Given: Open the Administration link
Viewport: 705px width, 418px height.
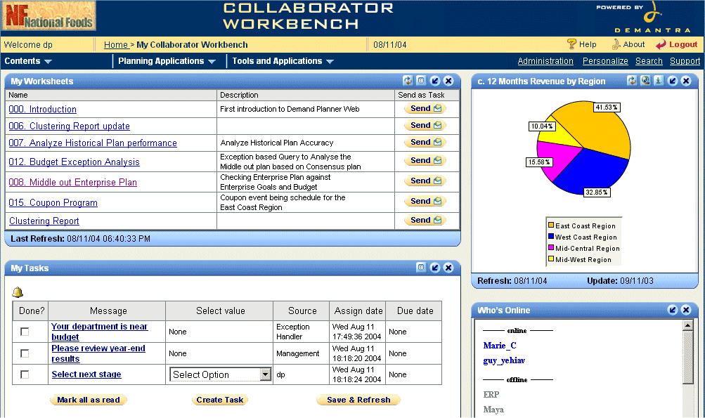Looking at the screenshot, I should (545, 61).
